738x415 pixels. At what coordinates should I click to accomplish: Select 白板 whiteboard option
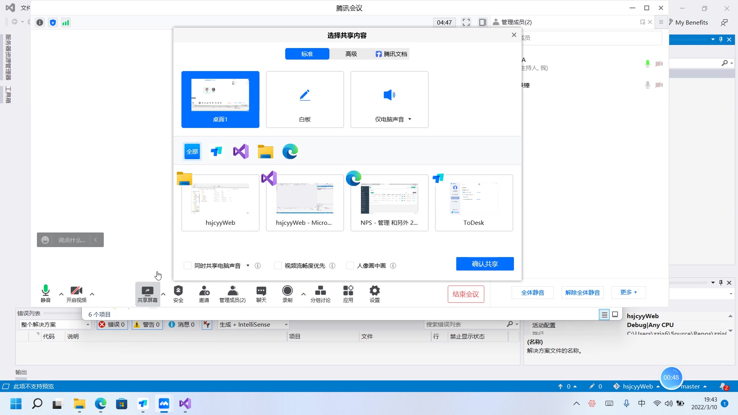tap(305, 100)
